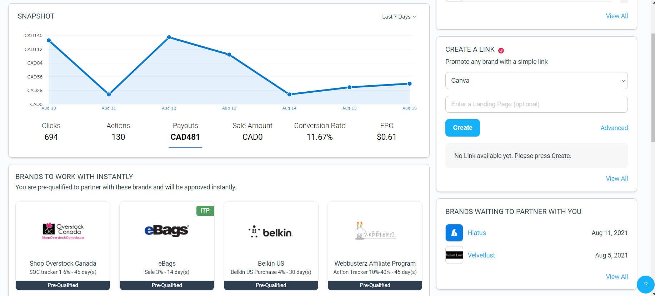The height and width of the screenshot is (296, 655).
Task: Open the Advanced link options
Action: point(614,128)
